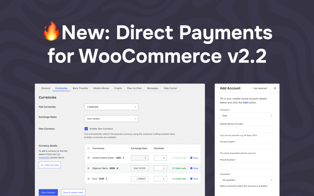Open the Fiat Currencies dropdown
This screenshot has width=314, height=196.
point(111,107)
